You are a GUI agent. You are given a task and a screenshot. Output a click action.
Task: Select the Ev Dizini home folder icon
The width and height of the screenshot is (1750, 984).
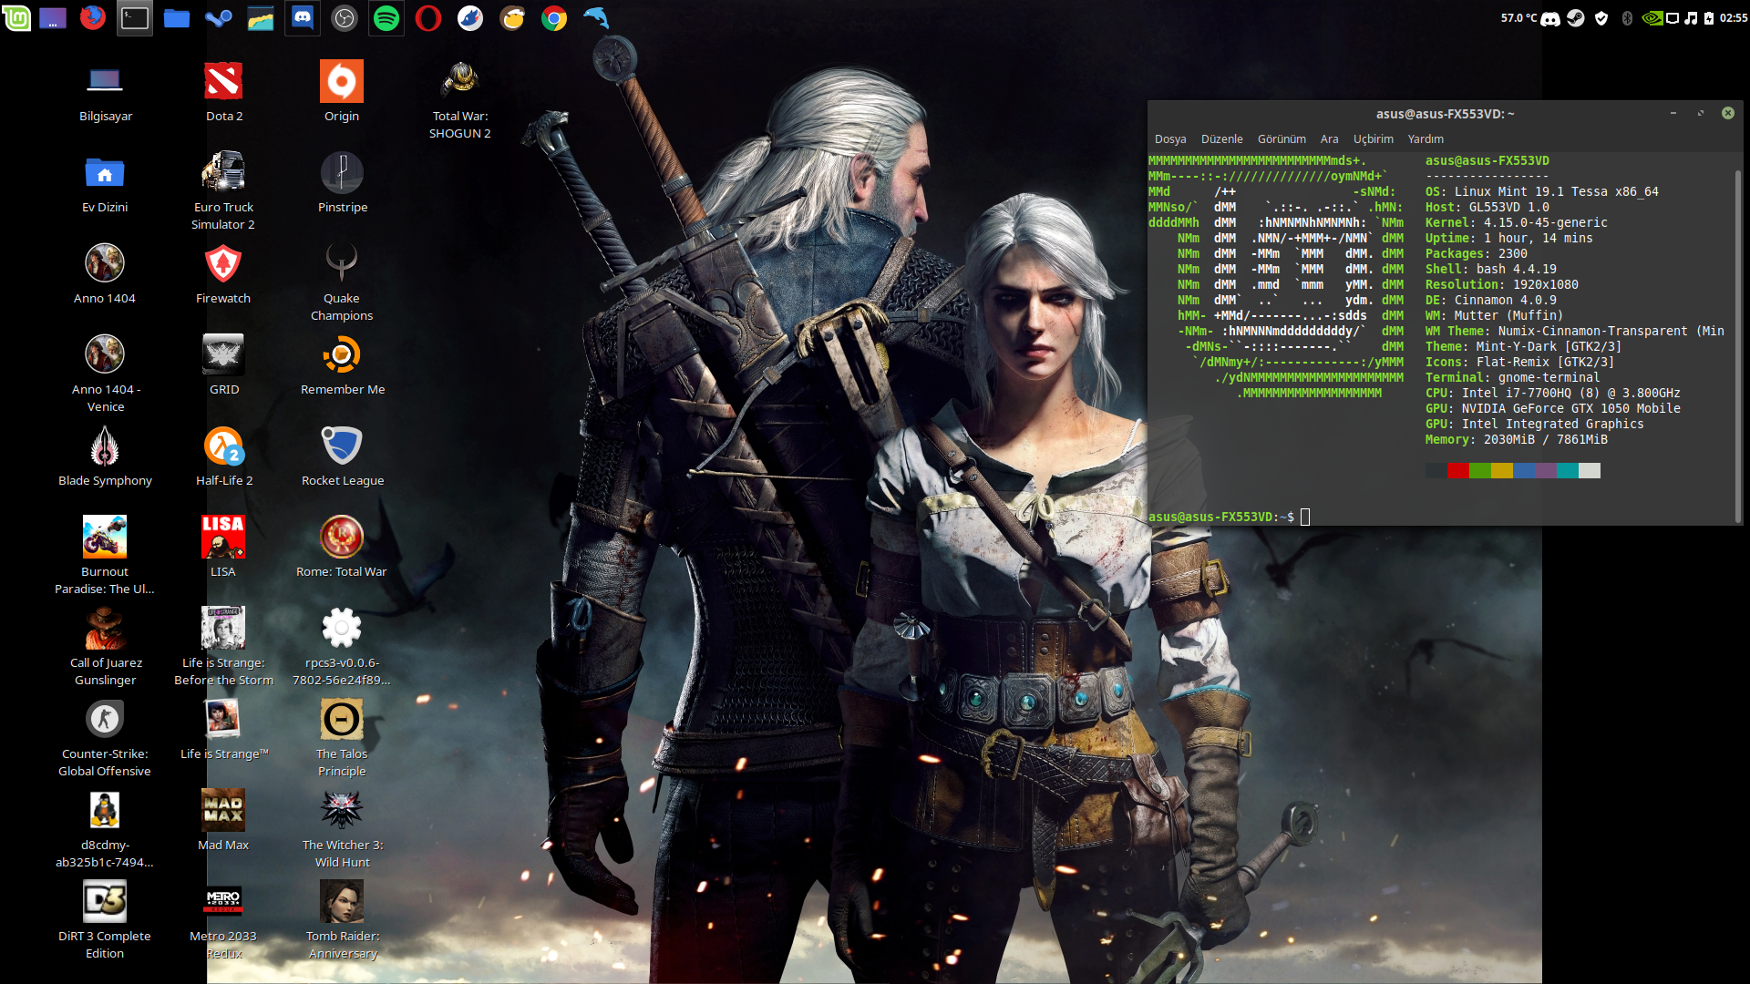[105, 182]
